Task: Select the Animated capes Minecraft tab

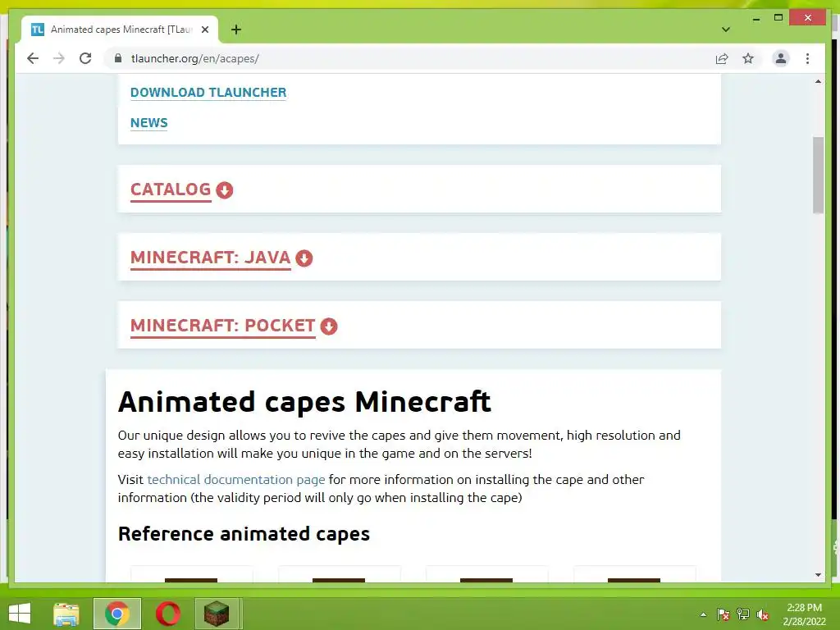Action: (x=120, y=30)
